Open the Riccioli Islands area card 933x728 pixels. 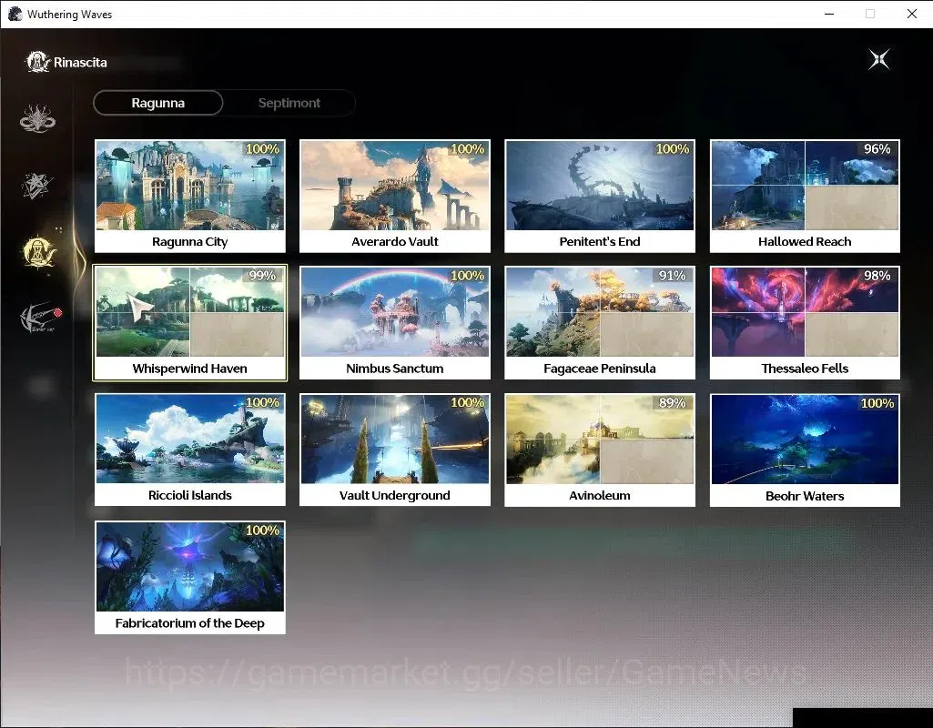pos(190,450)
